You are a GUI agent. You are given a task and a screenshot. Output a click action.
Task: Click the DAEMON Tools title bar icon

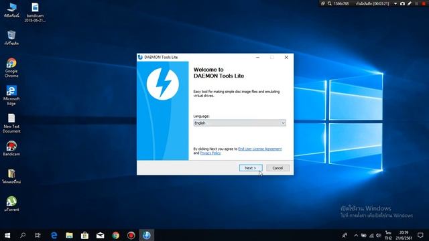point(140,57)
